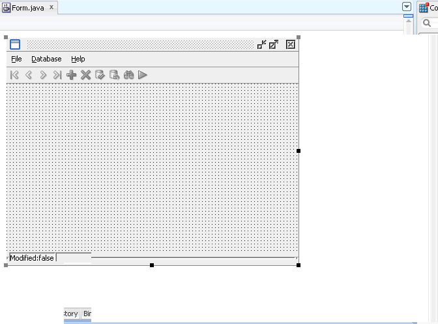438x324 pixels.
Task: Close the Form.java tab
Action: [x=51, y=7]
